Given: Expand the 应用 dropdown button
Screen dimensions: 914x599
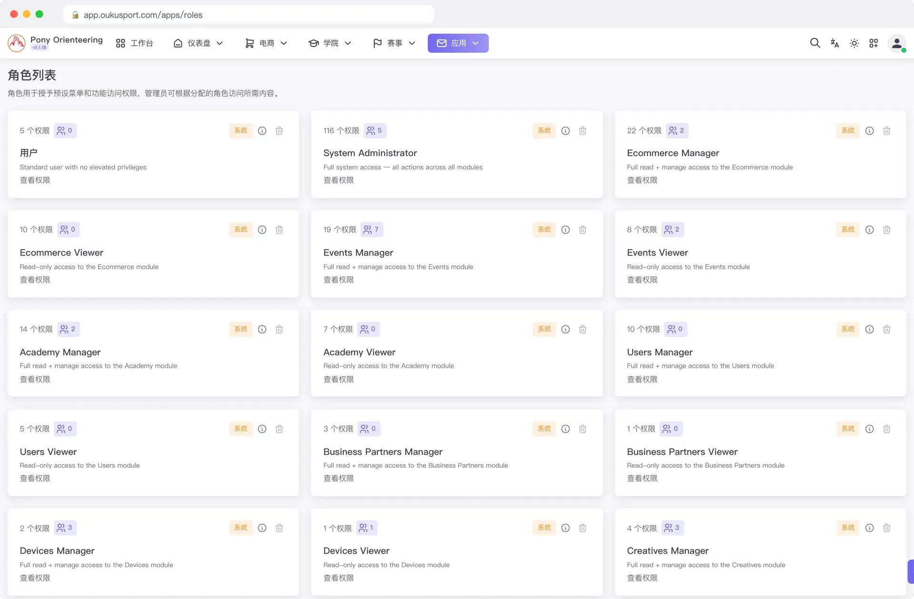Looking at the screenshot, I should (458, 43).
